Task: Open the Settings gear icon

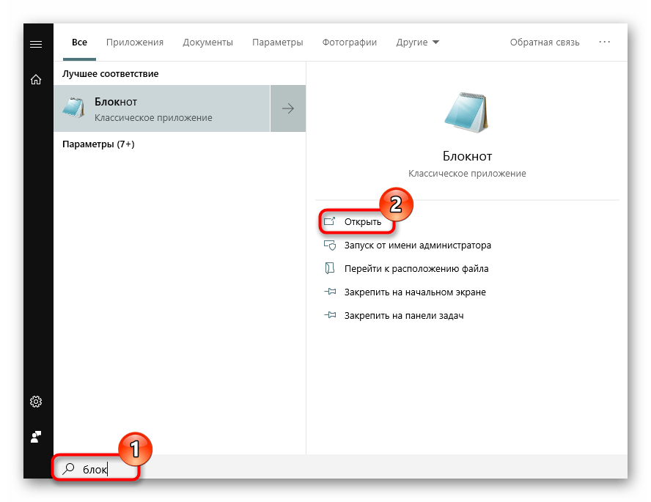Action: [35, 402]
